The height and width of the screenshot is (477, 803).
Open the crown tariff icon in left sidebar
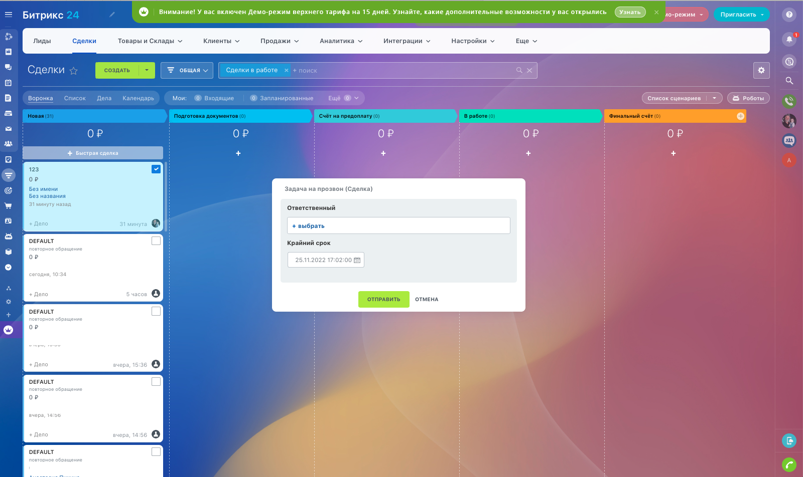click(8, 330)
